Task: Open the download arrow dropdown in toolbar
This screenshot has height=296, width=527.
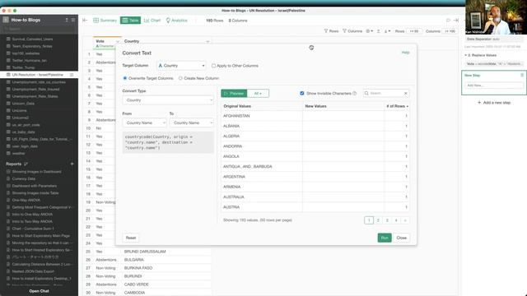Action: pos(387,31)
